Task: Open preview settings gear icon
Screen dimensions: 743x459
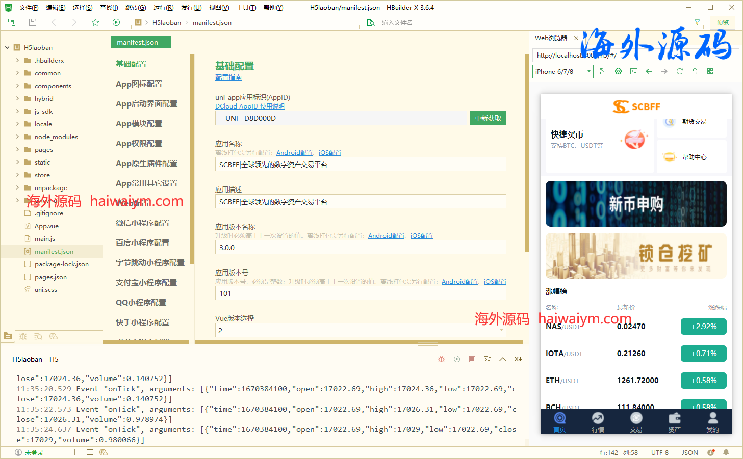Action: pos(618,71)
